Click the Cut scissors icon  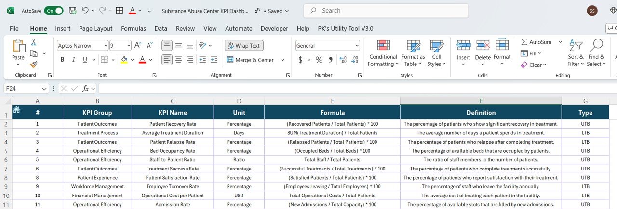click(34, 42)
